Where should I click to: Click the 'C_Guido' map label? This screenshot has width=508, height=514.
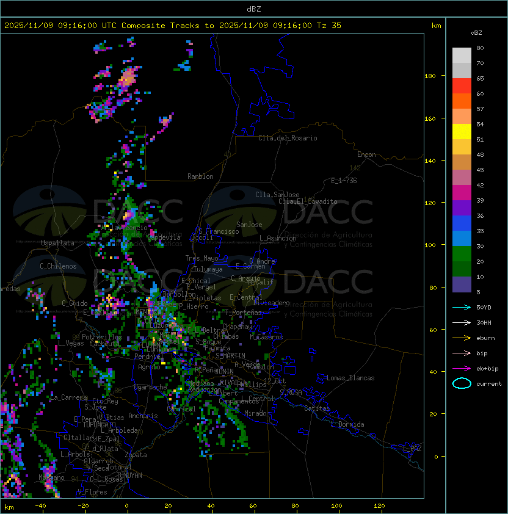point(74,303)
